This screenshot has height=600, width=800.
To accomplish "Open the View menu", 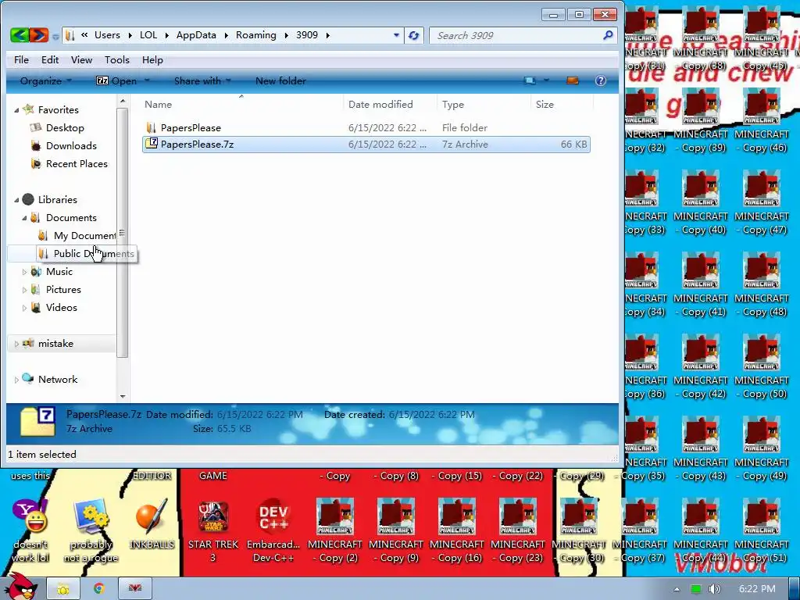I will click(x=81, y=59).
